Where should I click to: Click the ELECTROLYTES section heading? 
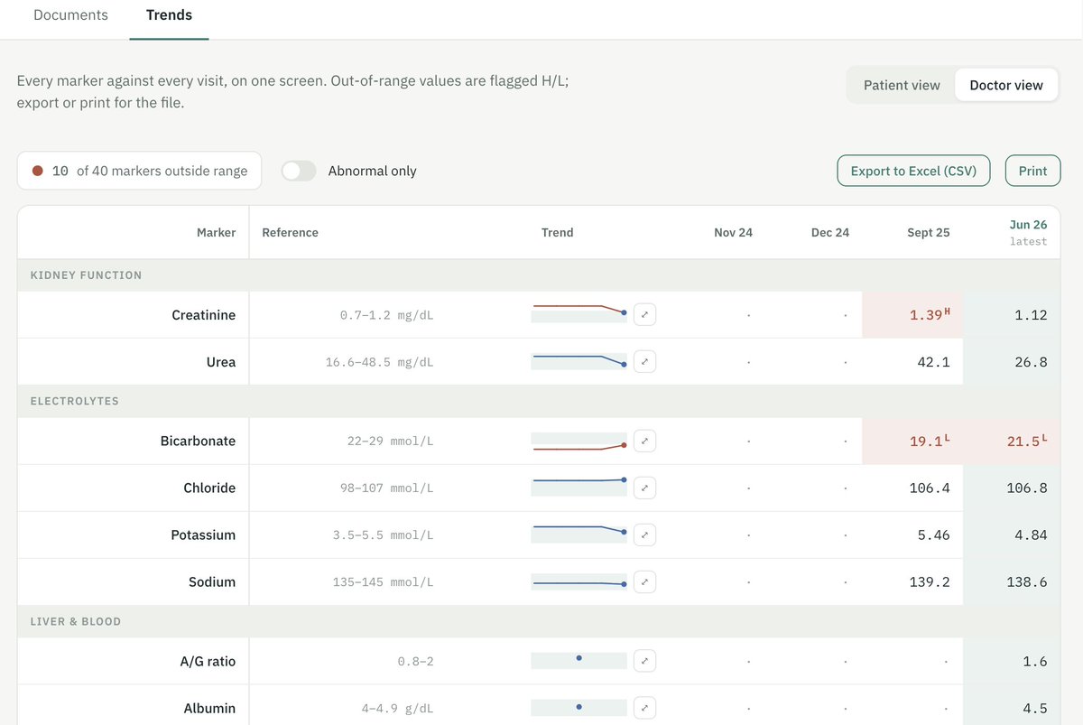pos(75,401)
